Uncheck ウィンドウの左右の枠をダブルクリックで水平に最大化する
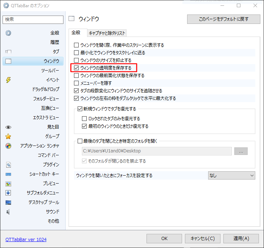The height and width of the screenshot is (248, 264). pyautogui.click(x=76, y=98)
